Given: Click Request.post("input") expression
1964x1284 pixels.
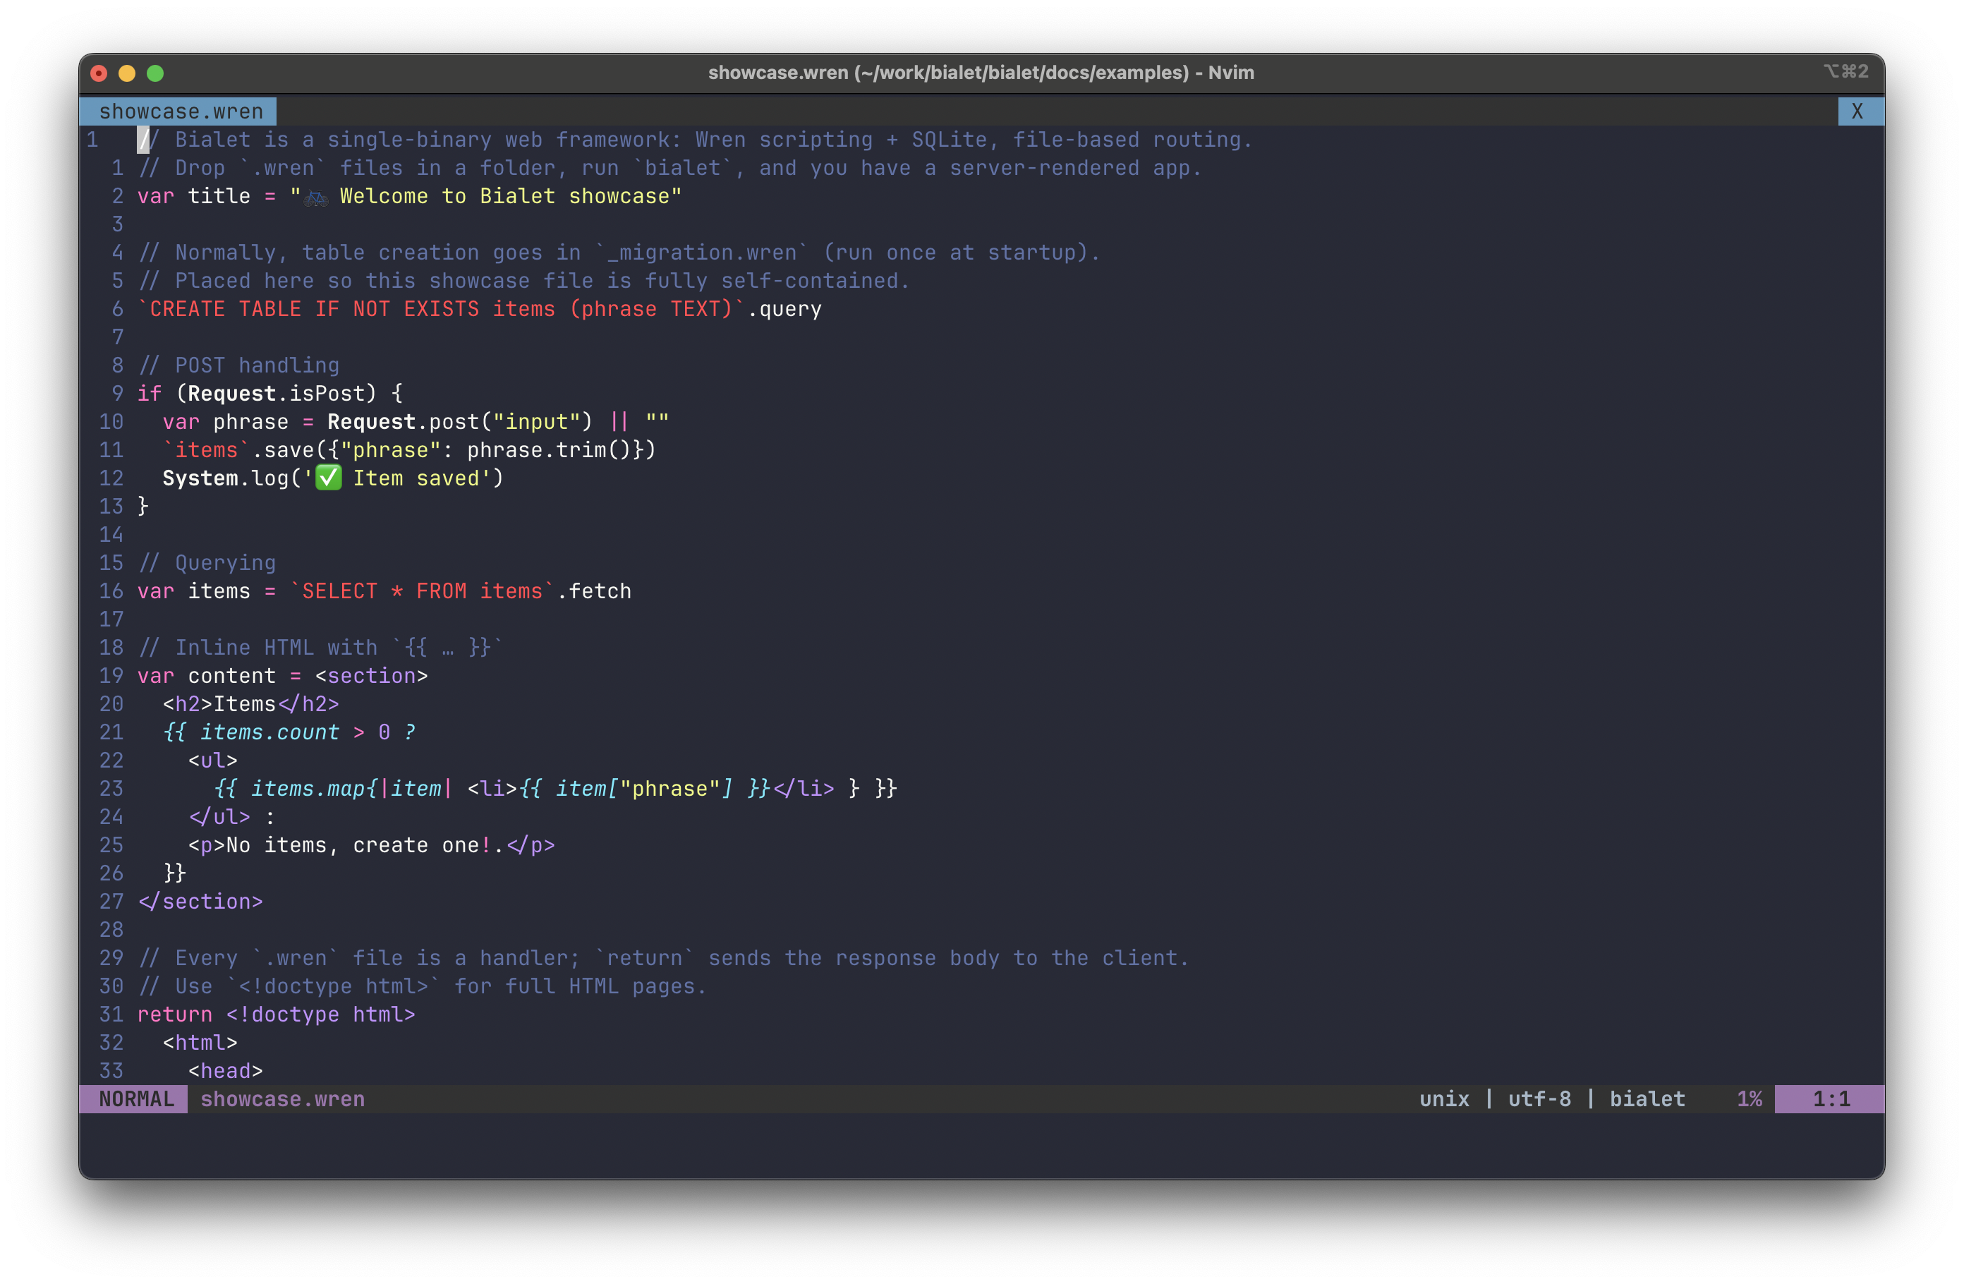Looking at the screenshot, I should (460, 422).
